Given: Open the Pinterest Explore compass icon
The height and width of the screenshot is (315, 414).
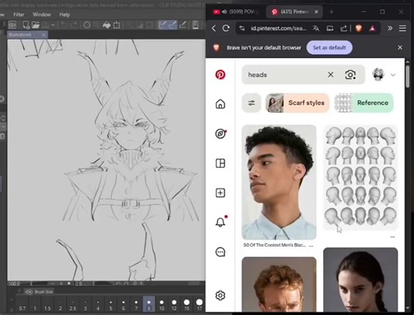Looking at the screenshot, I should pos(221,134).
